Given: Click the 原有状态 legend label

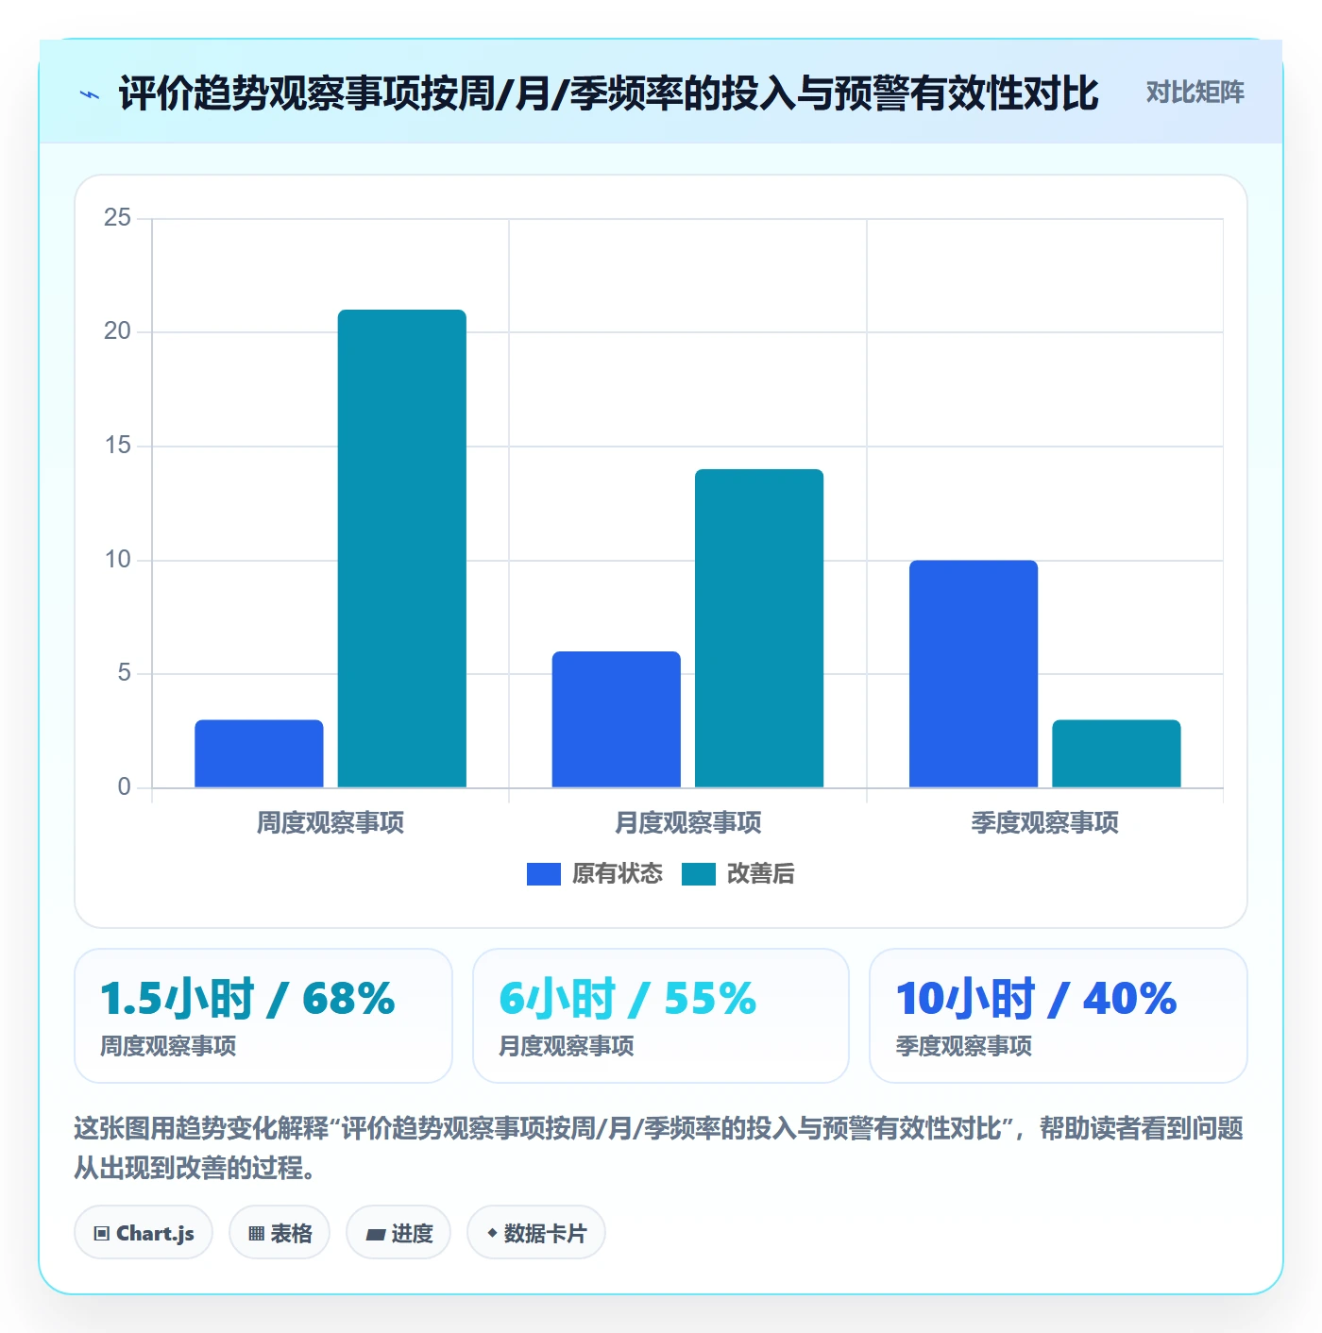Looking at the screenshot, I should click(618, 874).
